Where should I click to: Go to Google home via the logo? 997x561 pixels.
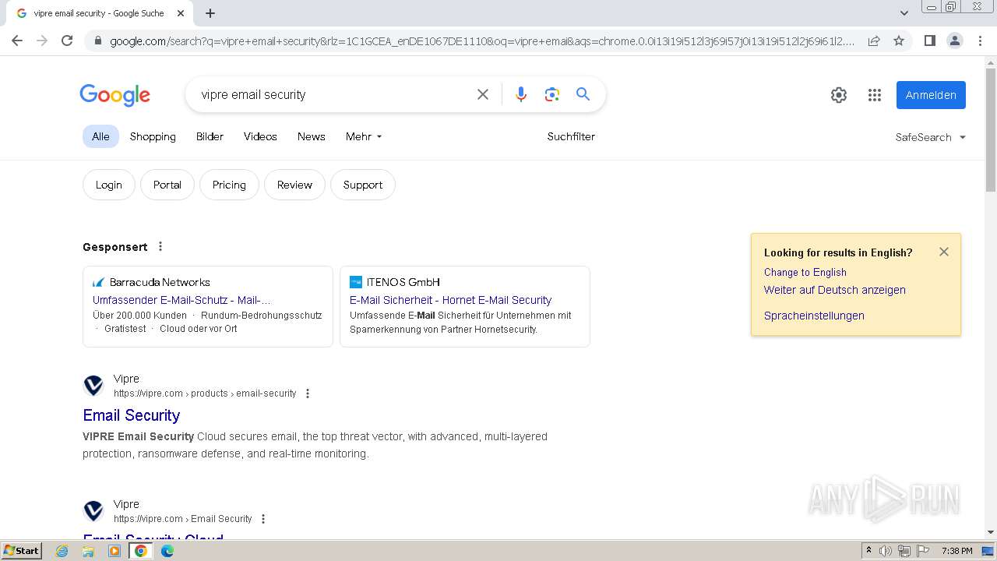coord(114,95)
